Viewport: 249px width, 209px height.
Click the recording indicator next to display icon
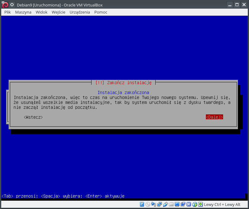183,204
